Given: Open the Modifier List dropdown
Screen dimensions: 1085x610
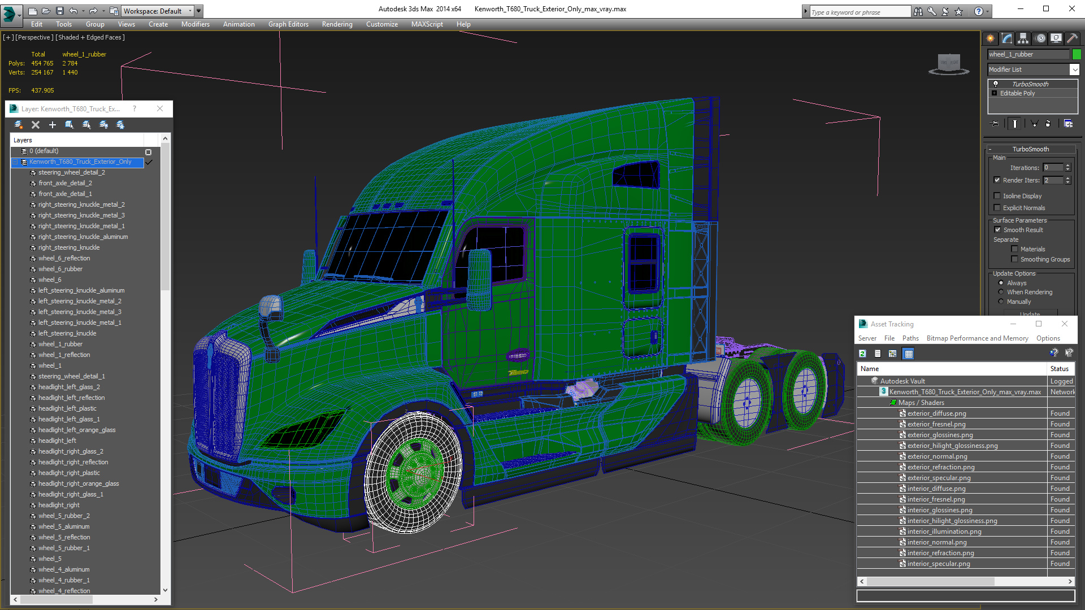Looking at the screenshot, I should (x=1075, y=69).
